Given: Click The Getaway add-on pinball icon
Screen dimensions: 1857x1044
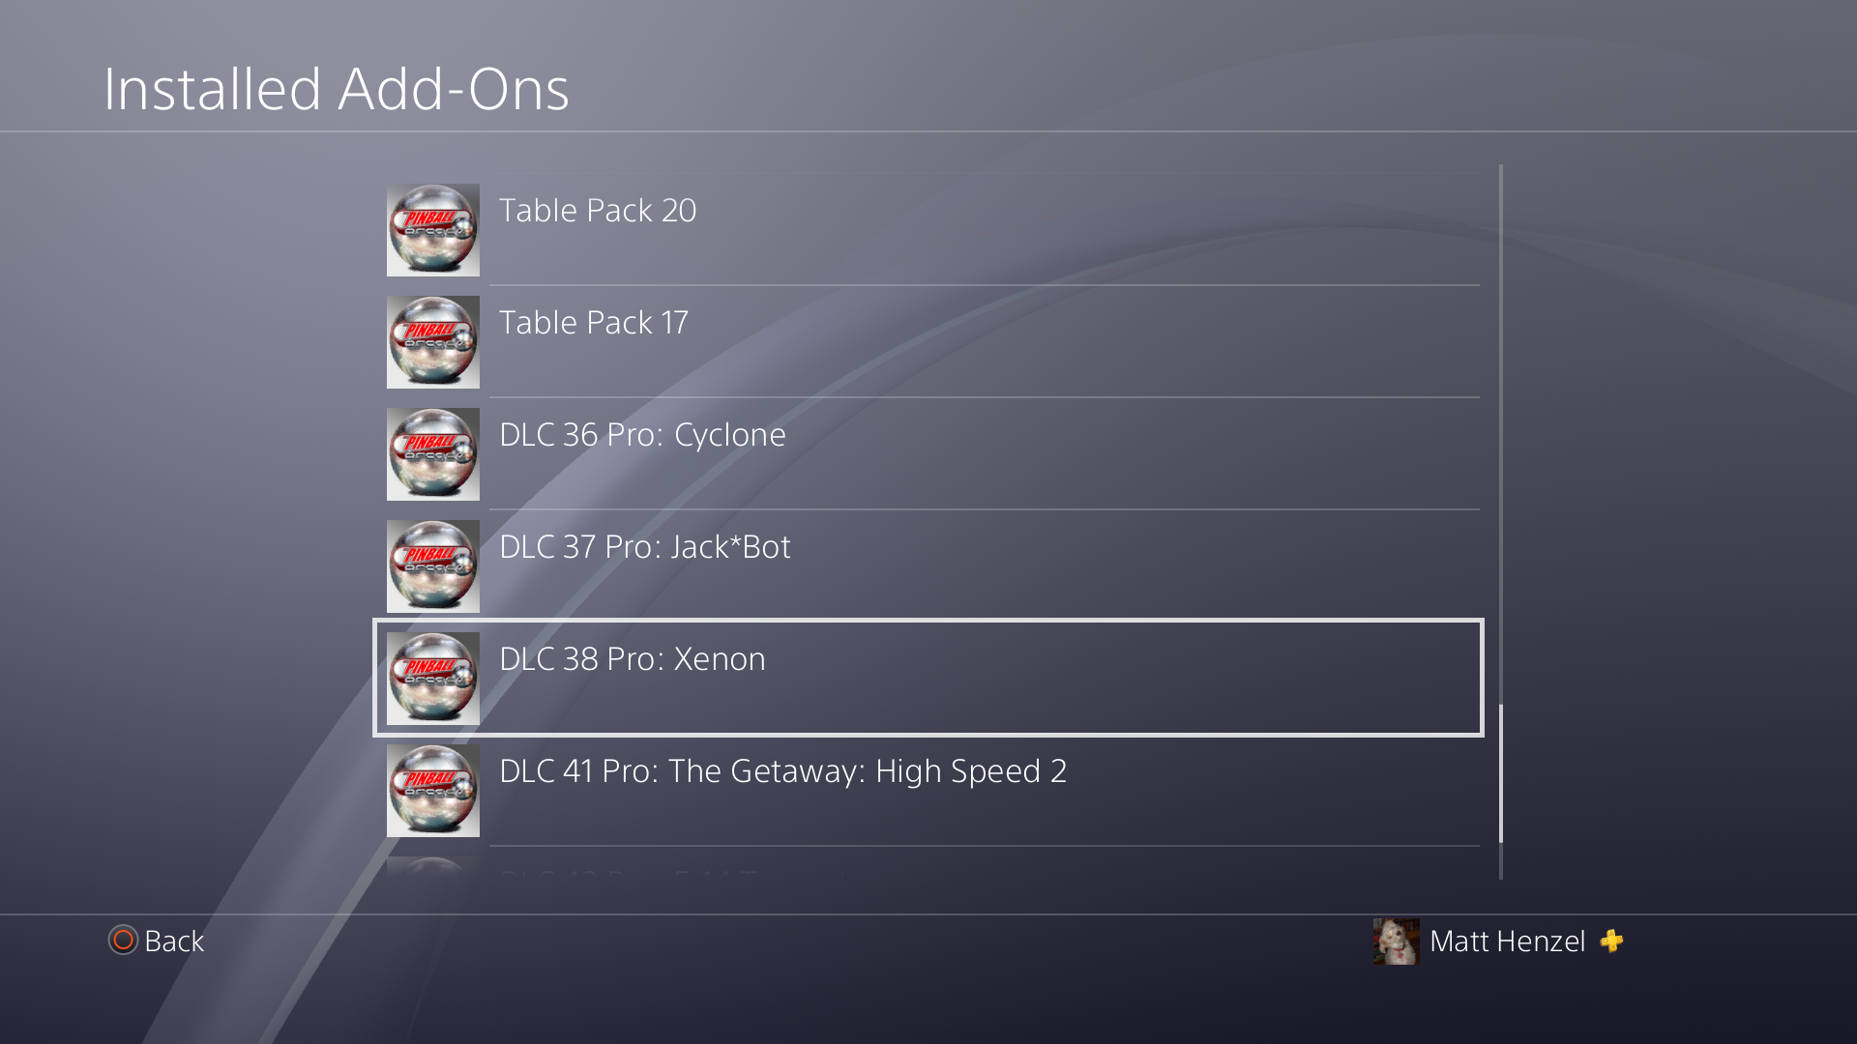Looking at the screenshot, I should point(433,791).
